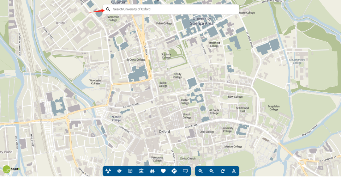Select the Love Lane label
Viewport: 341px width, 177px height.
[203, 49]
